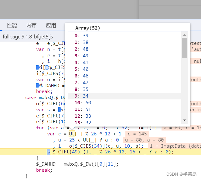The height and width of the screenshot is (179, 201).
Task: Click the case mwbxQ line
Action: click(45, 98)
